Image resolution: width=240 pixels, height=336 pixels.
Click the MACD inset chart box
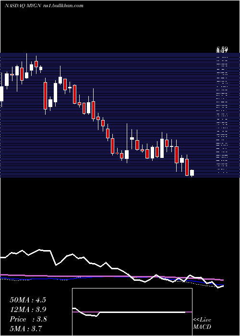[x=132, y=312]
